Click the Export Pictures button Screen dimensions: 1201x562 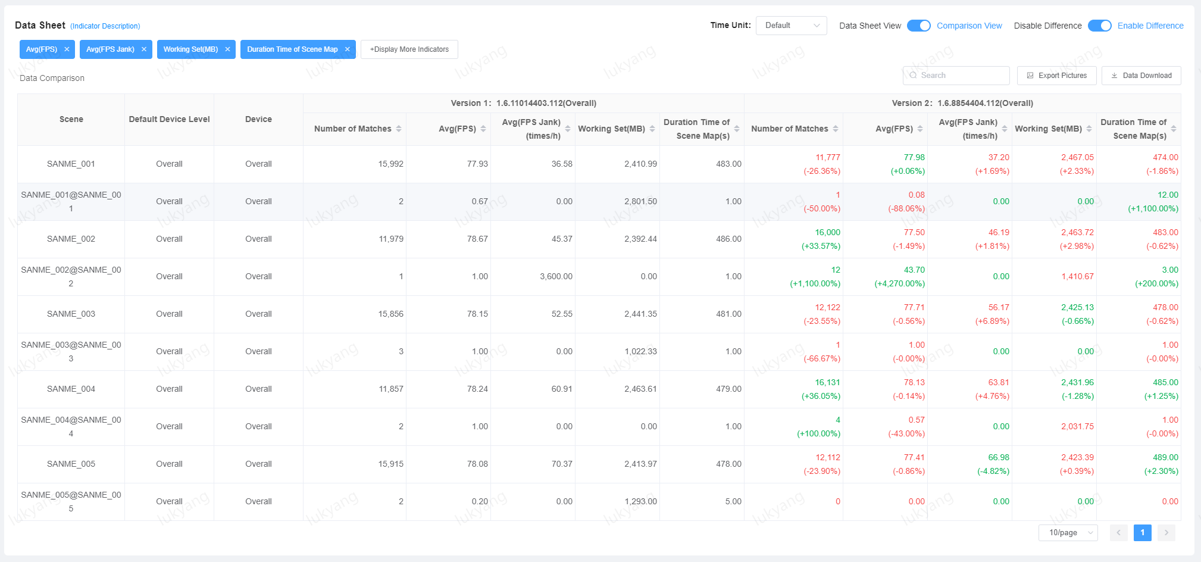(x=1056, y=76)
